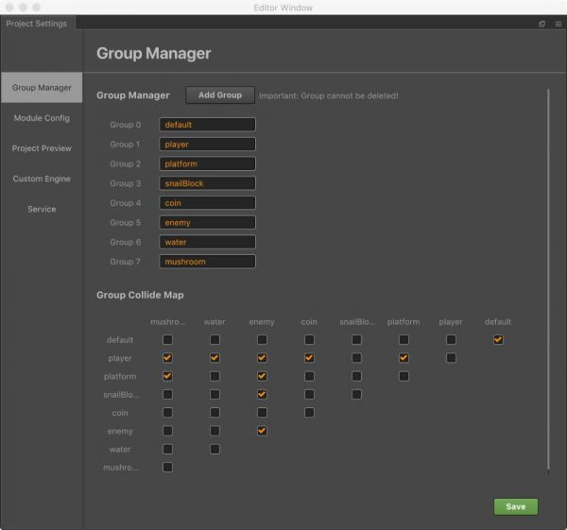567x530 pixels.
Task: Edit the Group 3 name field 'snailBlock'
Action: (x=207, y=183)
